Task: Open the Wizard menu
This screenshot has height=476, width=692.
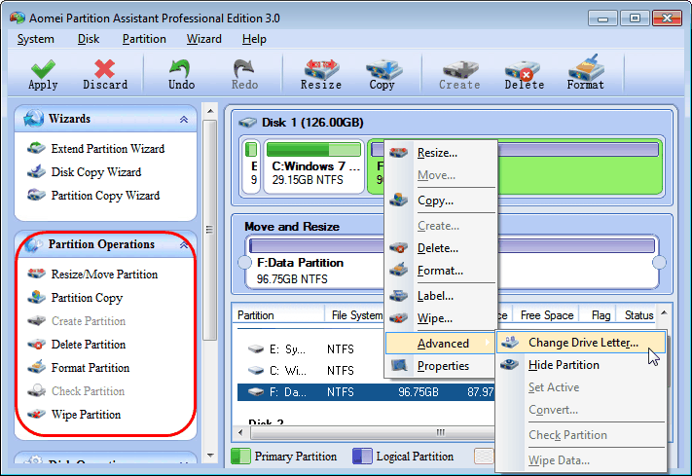Action: click(x=203, y=39)
